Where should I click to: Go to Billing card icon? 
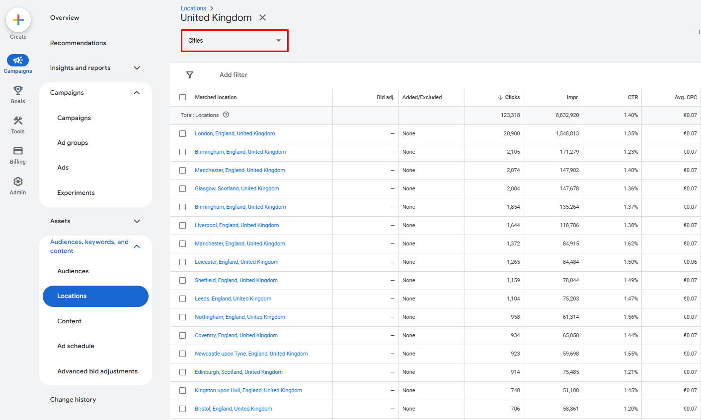(x=18, y=151)
